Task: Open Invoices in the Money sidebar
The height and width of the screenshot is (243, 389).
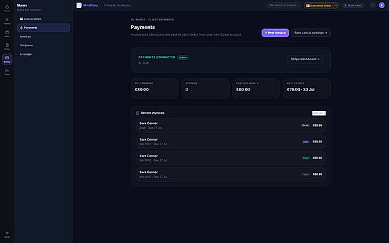Action: pos(44,36)
